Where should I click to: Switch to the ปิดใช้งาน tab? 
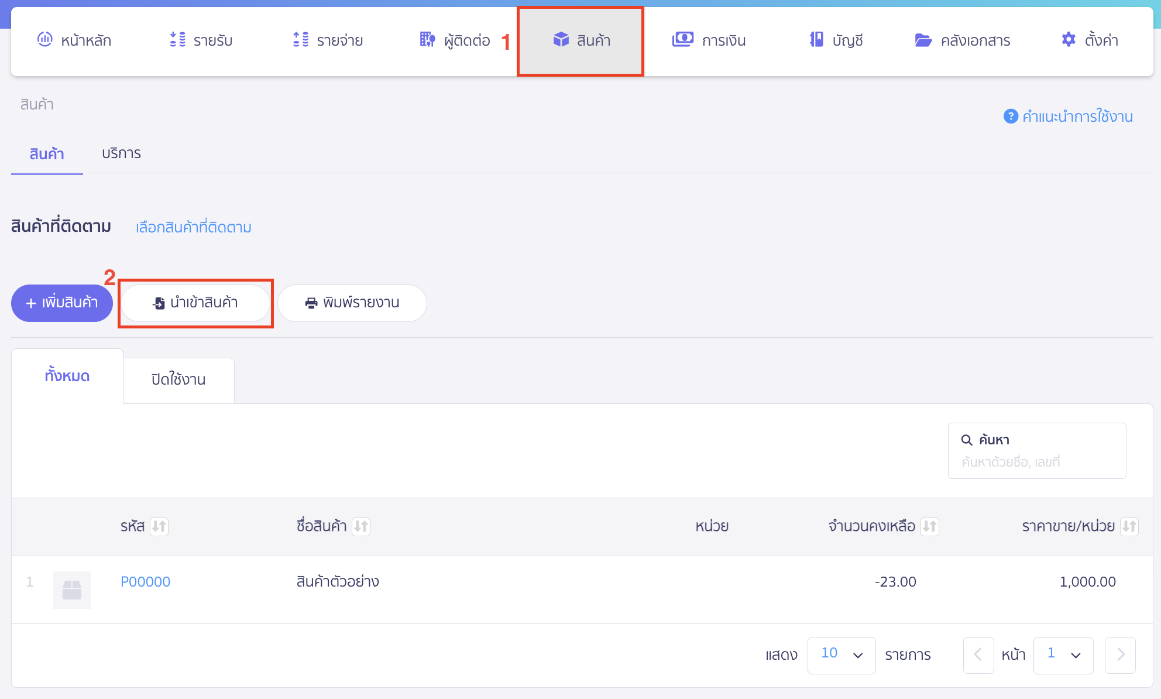point(178,379)
